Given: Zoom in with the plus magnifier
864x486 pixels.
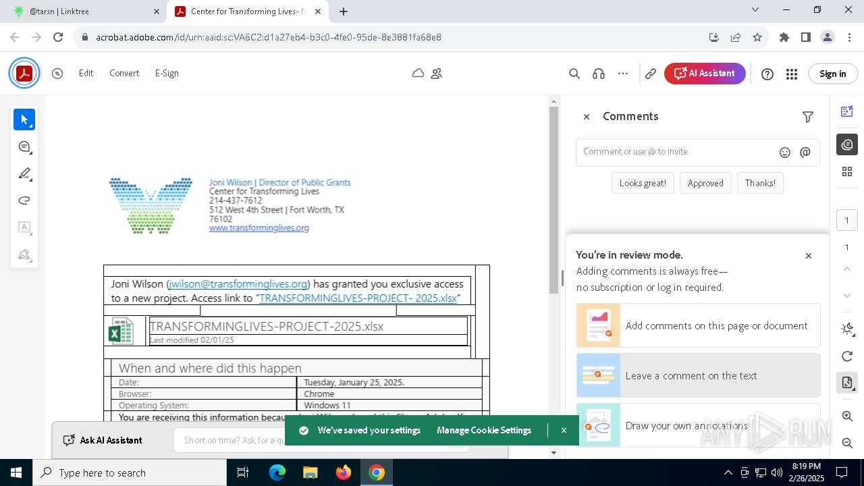Looking at the screenshot, I should (x=847, y=416).
